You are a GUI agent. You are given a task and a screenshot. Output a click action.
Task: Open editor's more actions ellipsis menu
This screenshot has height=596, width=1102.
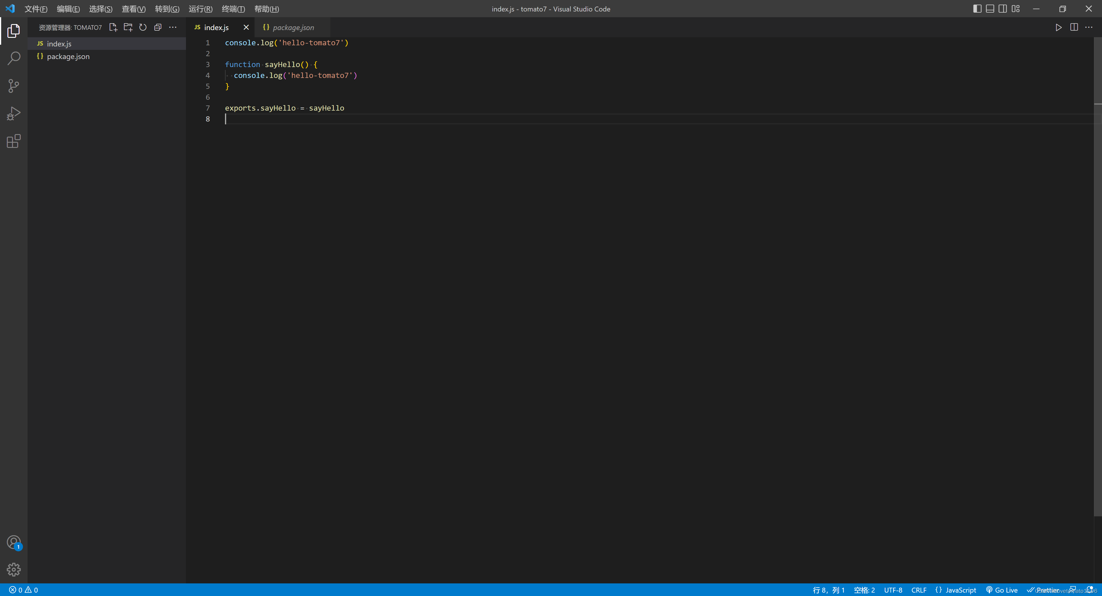[x=1089, y=27]
